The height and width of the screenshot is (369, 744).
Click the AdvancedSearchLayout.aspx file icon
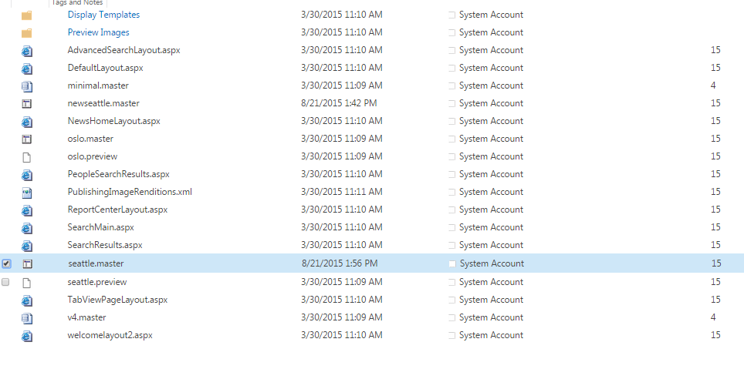[x=26, y=51]
